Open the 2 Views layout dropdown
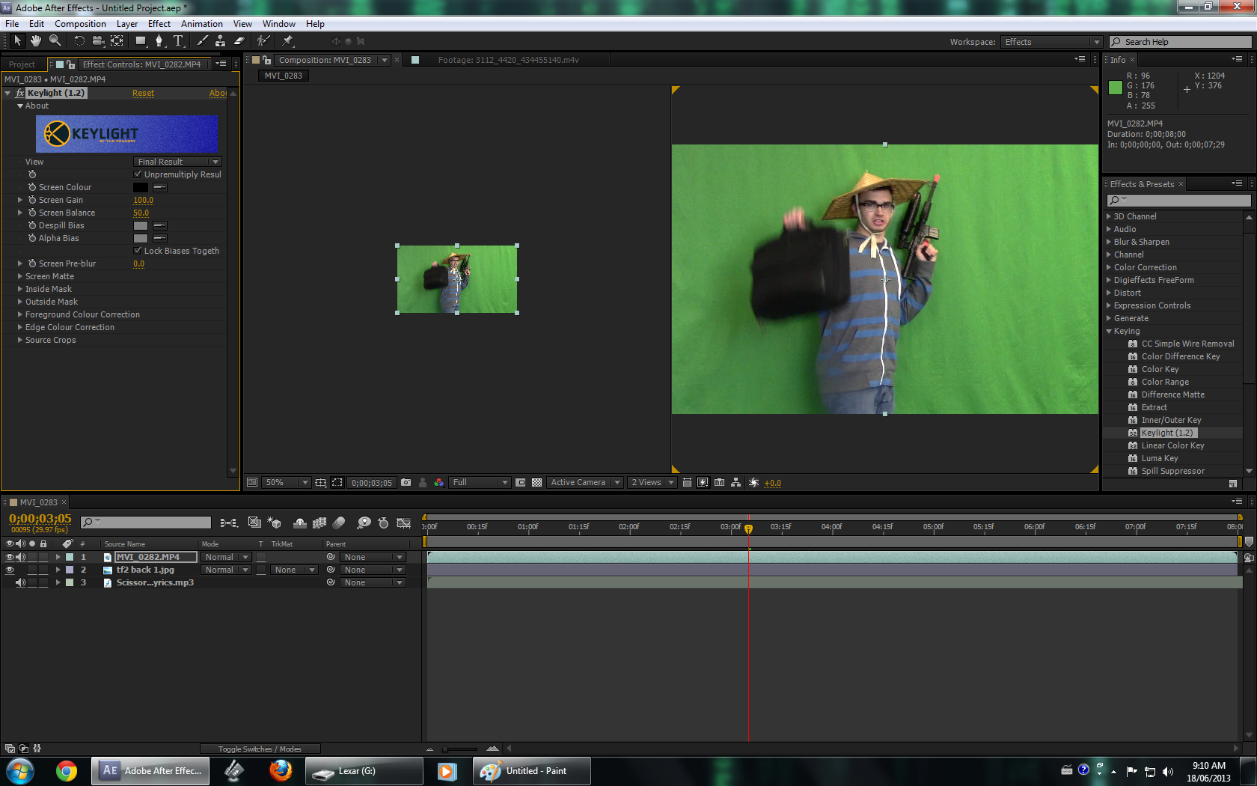1257x786 pixels. (x=652, y=483)
